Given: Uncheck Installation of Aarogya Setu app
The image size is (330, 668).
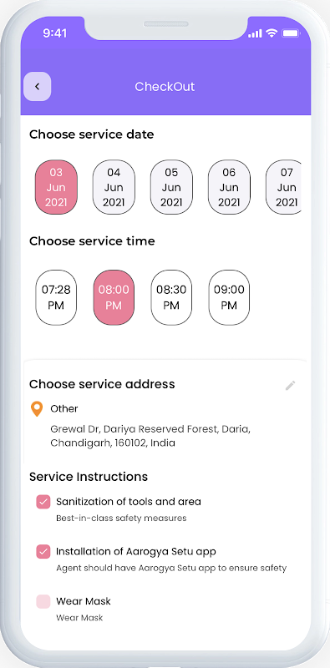Looking at the screenshot, I should point(43,552).
